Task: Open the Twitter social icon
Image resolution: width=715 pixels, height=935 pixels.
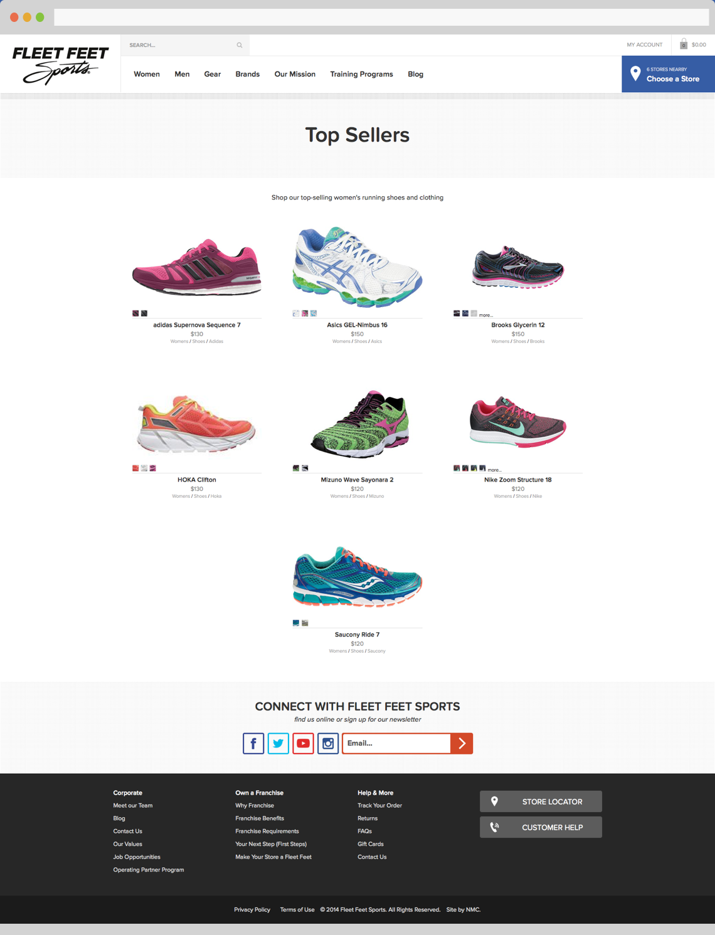Action: coord(278,743)
